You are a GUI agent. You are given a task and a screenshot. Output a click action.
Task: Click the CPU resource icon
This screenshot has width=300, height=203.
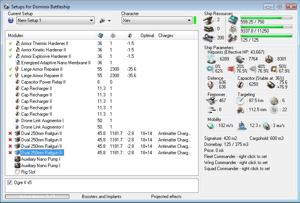233,20
